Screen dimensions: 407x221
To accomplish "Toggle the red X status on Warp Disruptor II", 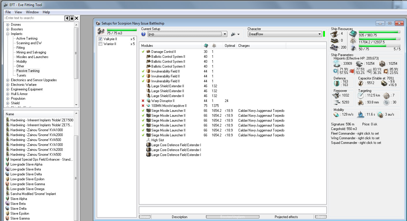I will [143, 101].
